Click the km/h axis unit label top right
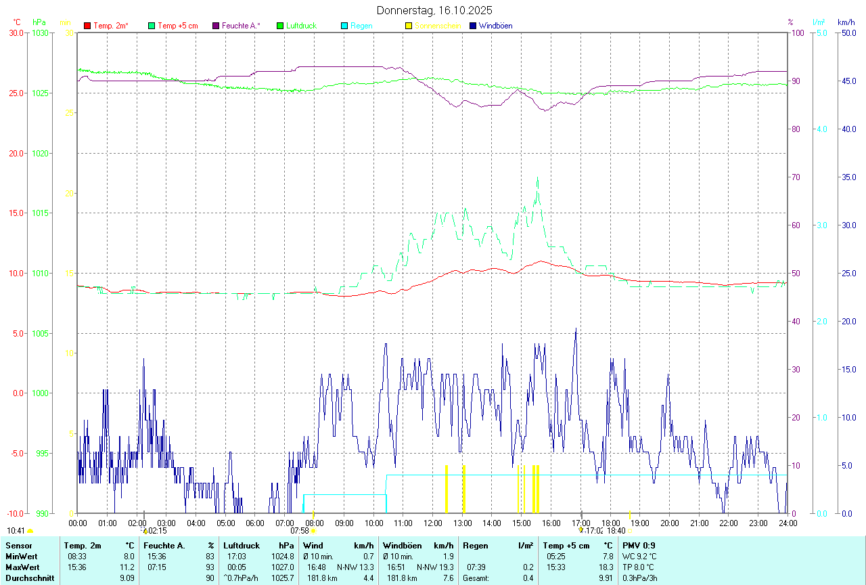866x585 pixels. click(846, 22)
